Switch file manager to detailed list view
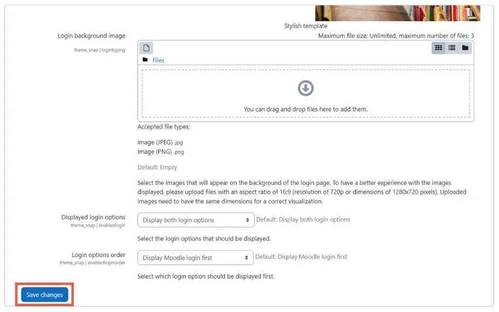This screenshot has height=312, width=499. point(451,47)
